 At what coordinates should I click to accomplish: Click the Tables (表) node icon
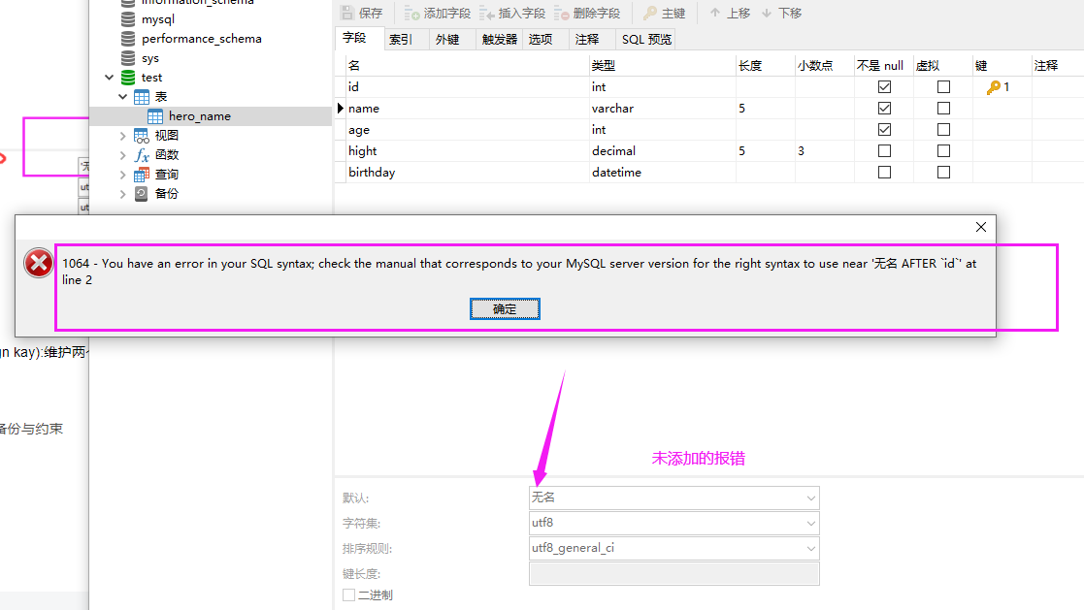(x=142, y=97)
